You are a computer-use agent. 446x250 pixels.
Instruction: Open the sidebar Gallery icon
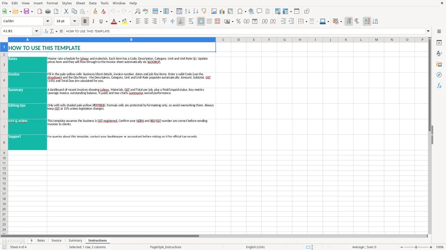[x=439, y=64]
